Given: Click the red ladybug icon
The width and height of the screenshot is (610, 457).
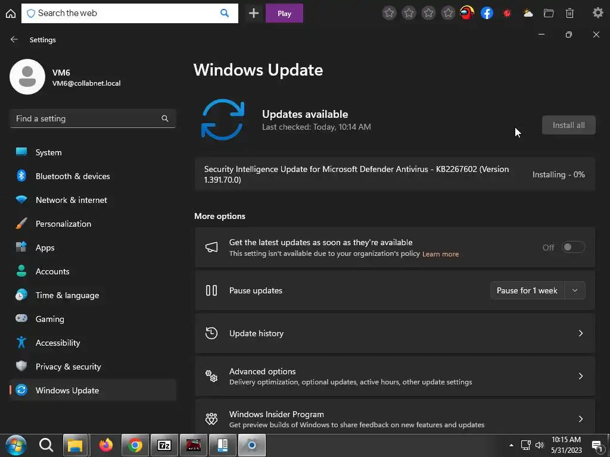Looking at the screenshot, I should (x=507, y=13).
